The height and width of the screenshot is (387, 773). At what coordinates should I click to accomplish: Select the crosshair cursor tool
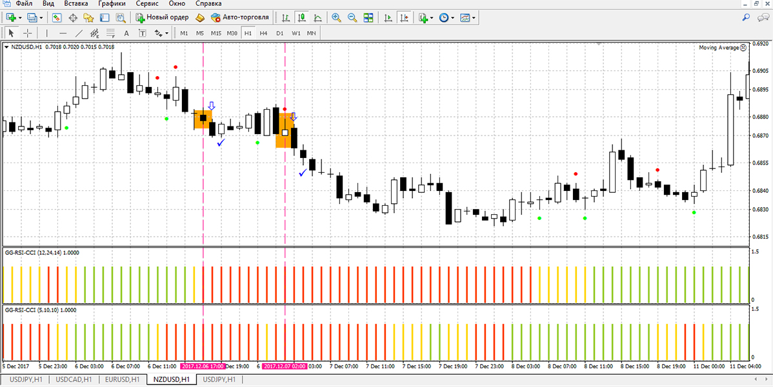click(28, 33)
